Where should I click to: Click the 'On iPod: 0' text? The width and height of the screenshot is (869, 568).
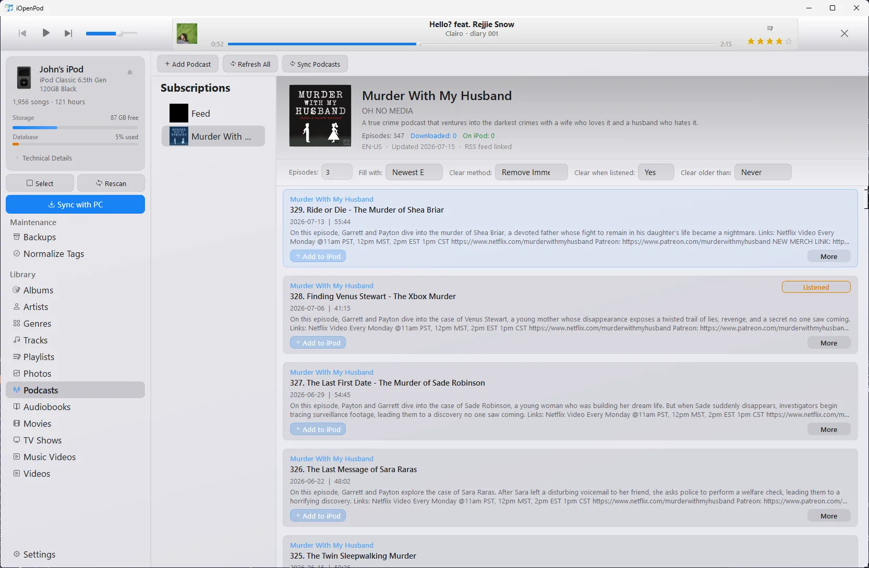[479, 135]
